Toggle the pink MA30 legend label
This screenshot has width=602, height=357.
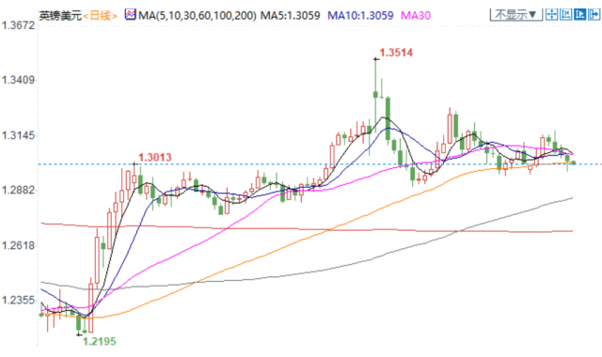[416, 15]
